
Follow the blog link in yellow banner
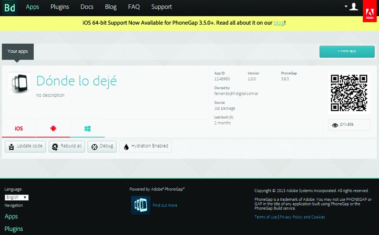279,23
